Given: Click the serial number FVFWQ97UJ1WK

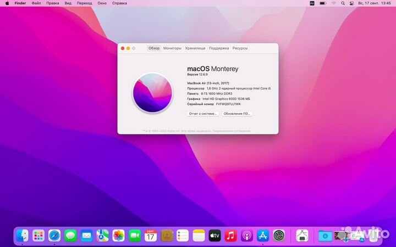Looking at the screenshot, I should (228, 104).
